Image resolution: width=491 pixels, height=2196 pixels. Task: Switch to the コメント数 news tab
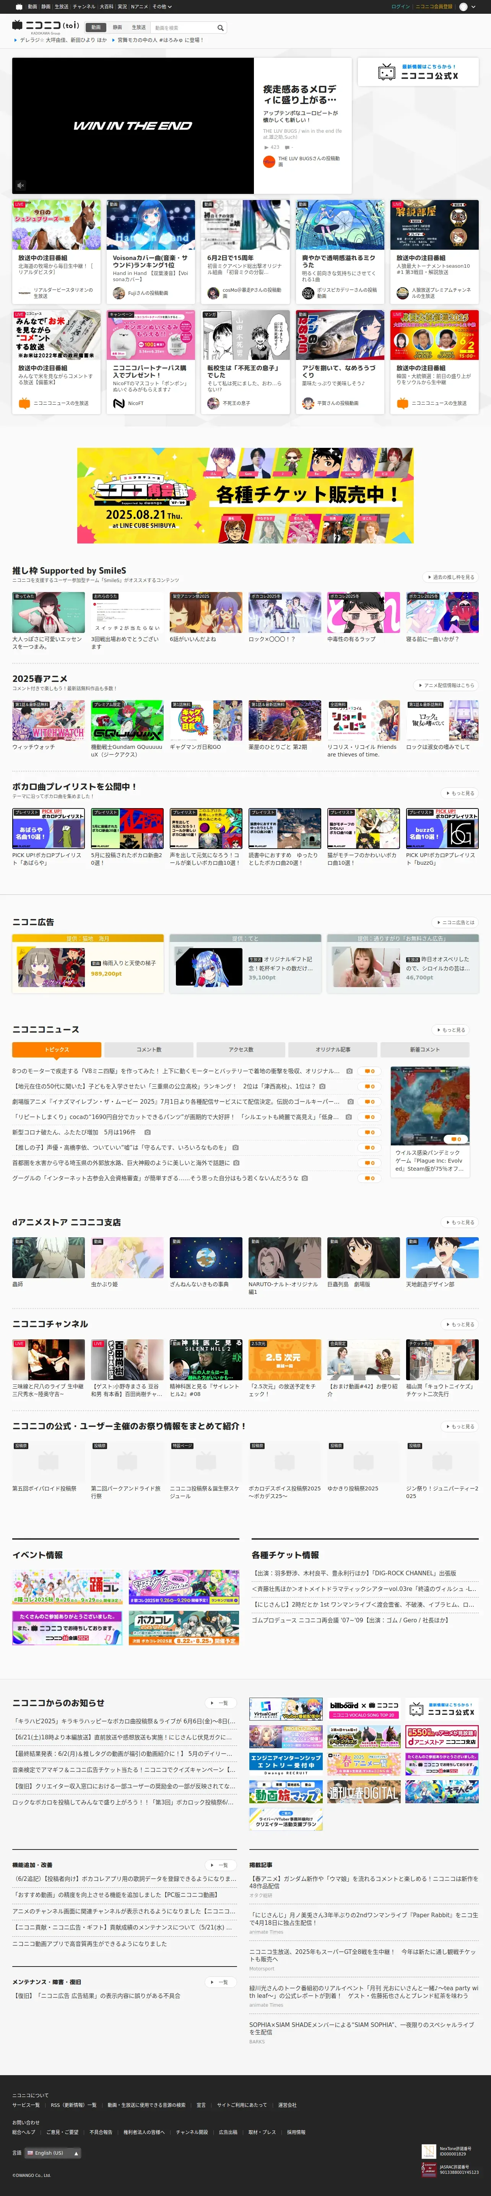(149, 1049)
